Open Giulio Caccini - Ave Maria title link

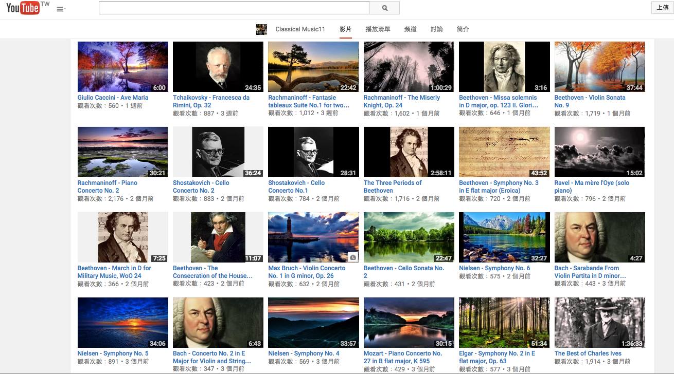click(113, 98)
